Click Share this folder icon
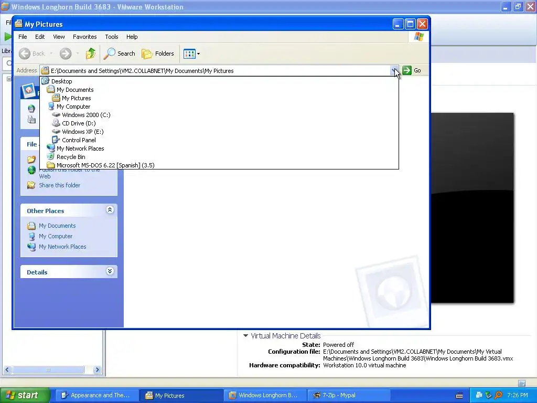This screenshot has height=403, width=537. click(31, 185)
